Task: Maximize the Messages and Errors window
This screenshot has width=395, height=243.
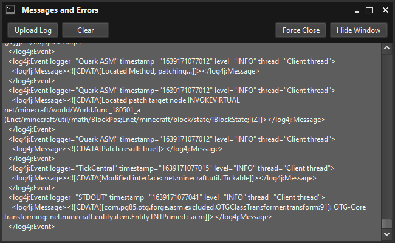Action: pos(369,10)
